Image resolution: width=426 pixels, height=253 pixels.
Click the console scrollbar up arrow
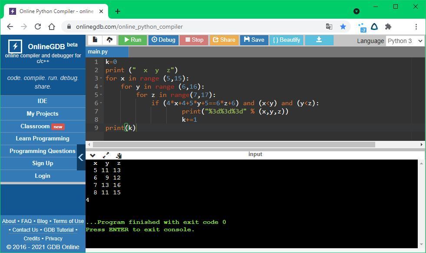(x=421, y=163)
